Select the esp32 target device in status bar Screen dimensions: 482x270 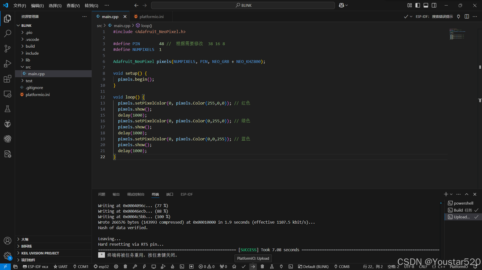click(x=101, y=267)
